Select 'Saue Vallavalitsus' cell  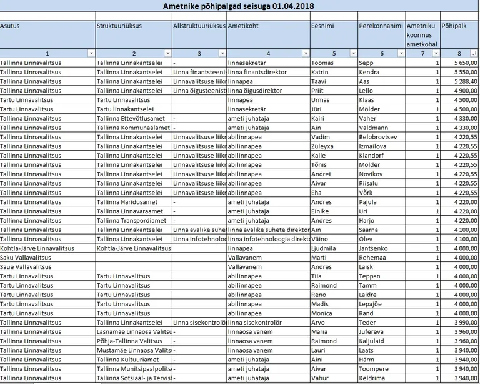pos(47,266)
